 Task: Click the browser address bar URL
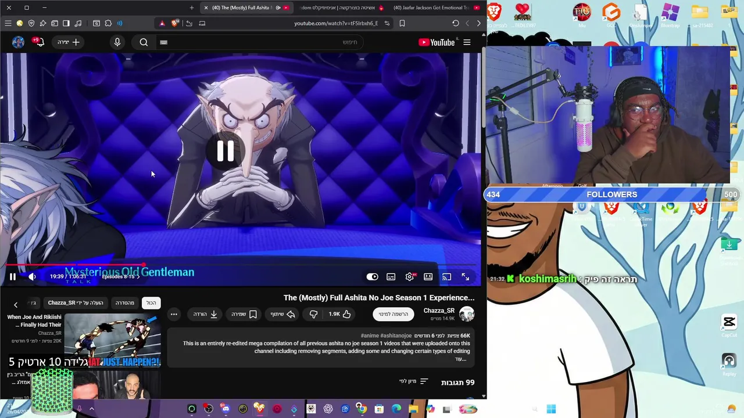coord(336,23)
